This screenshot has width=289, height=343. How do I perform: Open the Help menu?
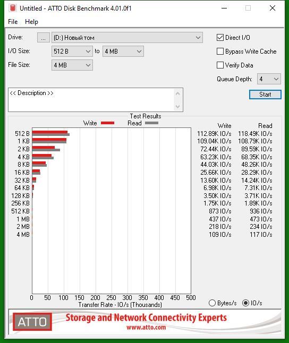pos(31,22)
